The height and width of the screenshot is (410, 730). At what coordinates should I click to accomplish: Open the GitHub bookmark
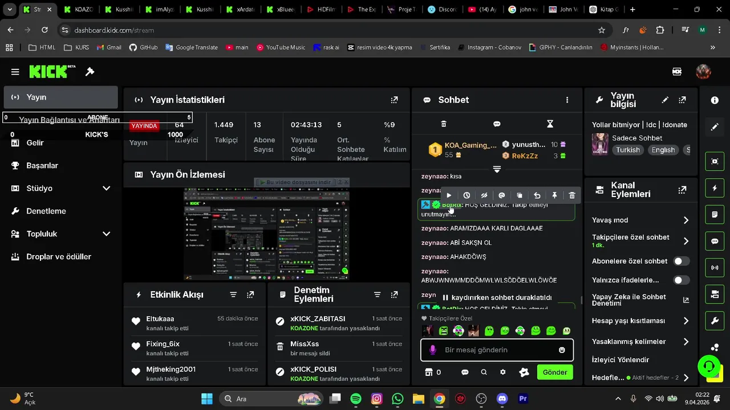tap(143, 47)
